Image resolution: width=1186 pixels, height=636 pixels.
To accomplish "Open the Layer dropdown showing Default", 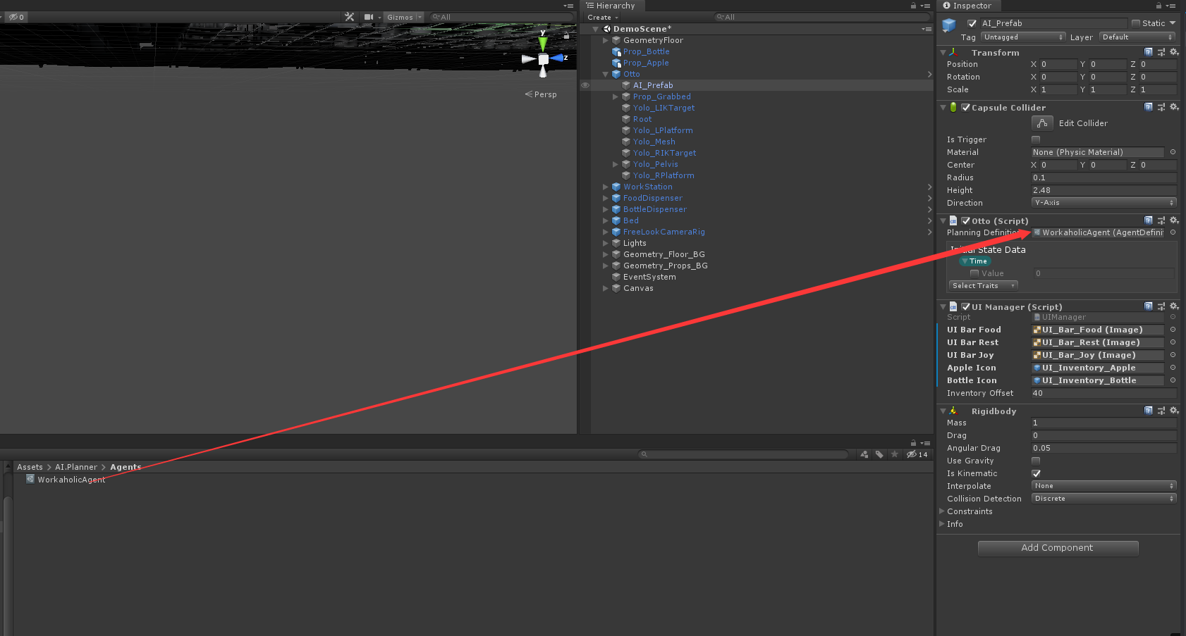I will pos(1137,37).
